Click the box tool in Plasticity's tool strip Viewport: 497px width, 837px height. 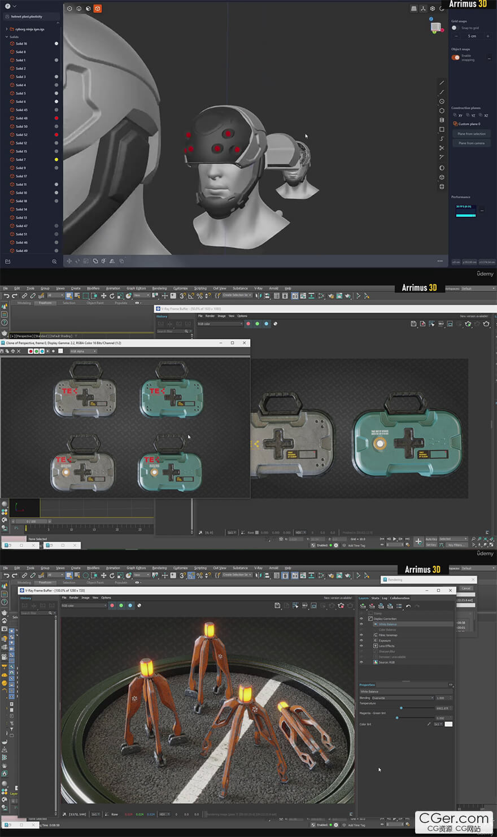(x=442, y=177)
